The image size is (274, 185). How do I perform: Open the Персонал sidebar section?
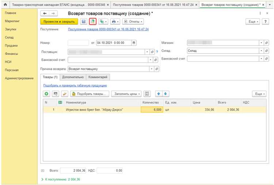pyautogui.click(x=12, y=70)
